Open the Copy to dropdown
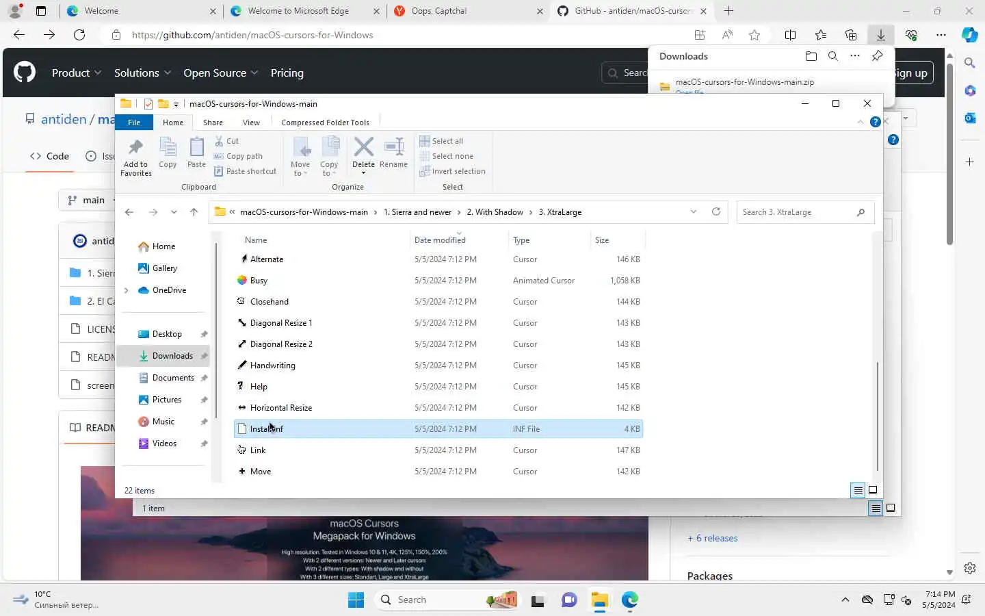Image resolution: width=985 pixels, height=616 pixels. (329, 157)
